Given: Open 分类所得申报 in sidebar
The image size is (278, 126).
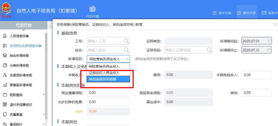Looking at the screenshot, I should pos(19,65).
